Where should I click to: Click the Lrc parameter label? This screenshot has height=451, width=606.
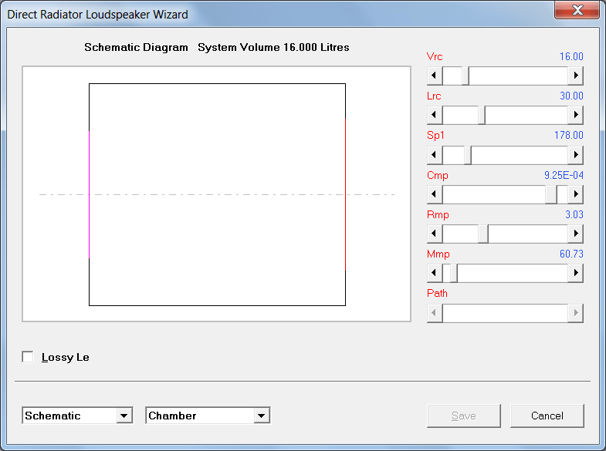(434, 96)
